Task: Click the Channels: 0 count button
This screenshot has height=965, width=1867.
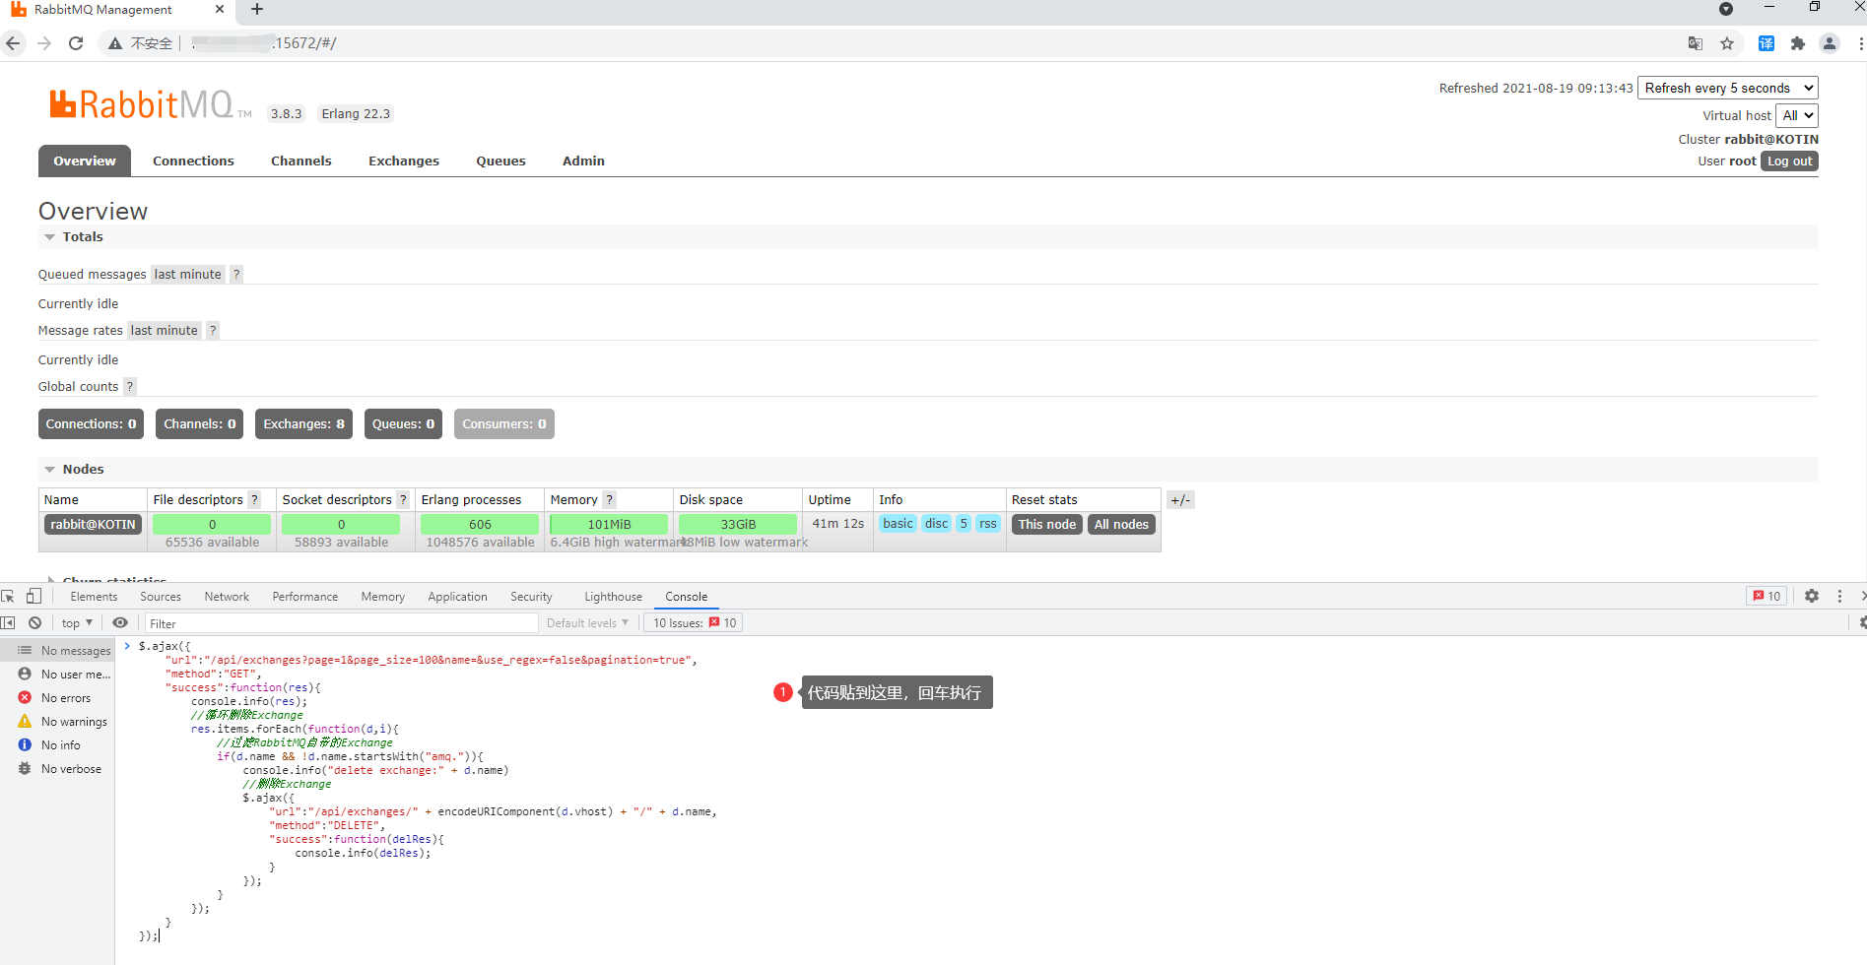Action: (x=200, y=424)
